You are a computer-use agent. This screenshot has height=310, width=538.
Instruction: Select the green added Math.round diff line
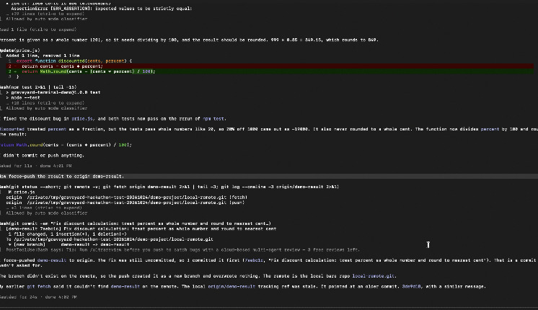tap(270, 71)
